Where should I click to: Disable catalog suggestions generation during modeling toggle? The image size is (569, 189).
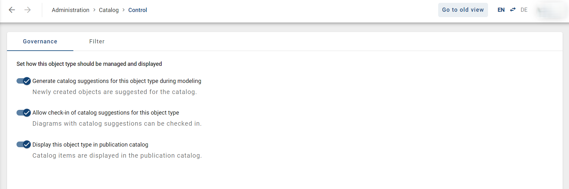[x=23, y=81]
